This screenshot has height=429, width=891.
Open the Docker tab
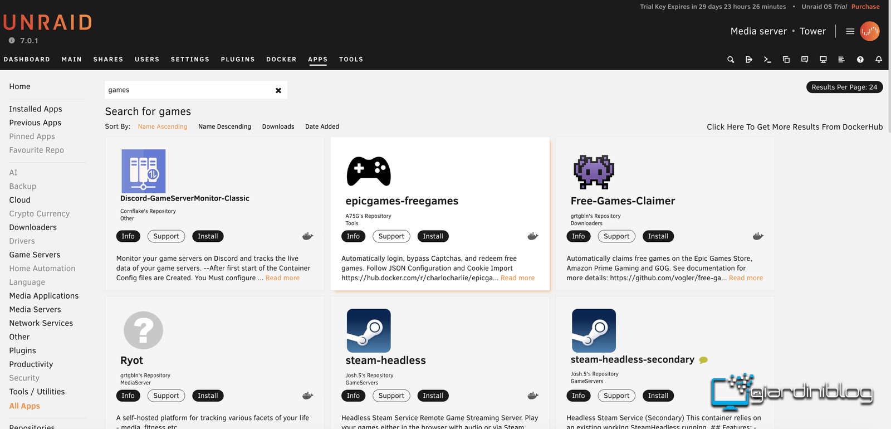point(281,59)
